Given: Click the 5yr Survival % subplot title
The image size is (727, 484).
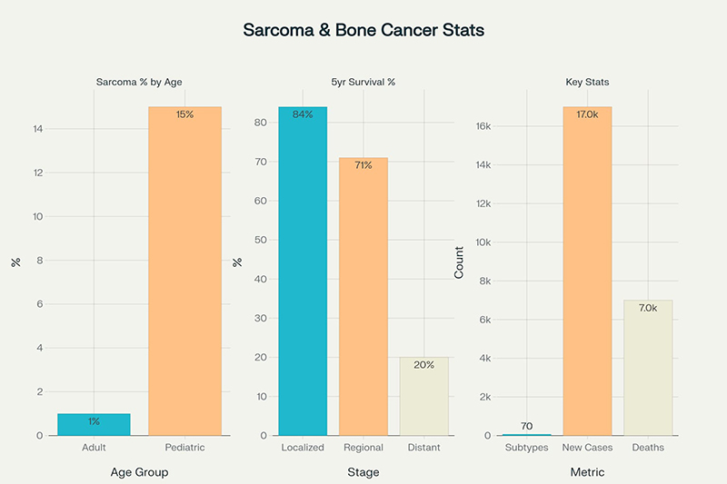Looking at the screenshot, I should (363, 83).
